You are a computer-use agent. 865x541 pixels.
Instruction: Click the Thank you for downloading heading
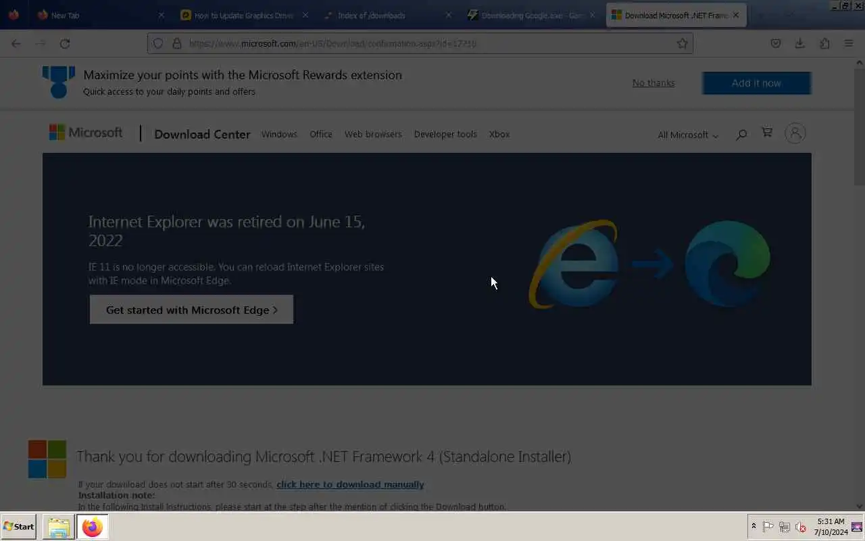pyautogui.click(x=324, y=456)
